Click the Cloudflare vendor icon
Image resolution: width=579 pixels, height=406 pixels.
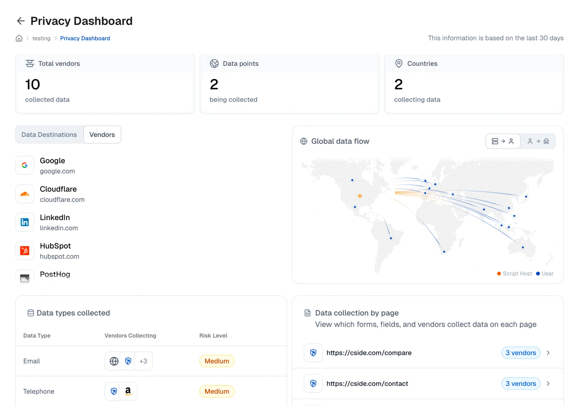(x=25, y=194)
